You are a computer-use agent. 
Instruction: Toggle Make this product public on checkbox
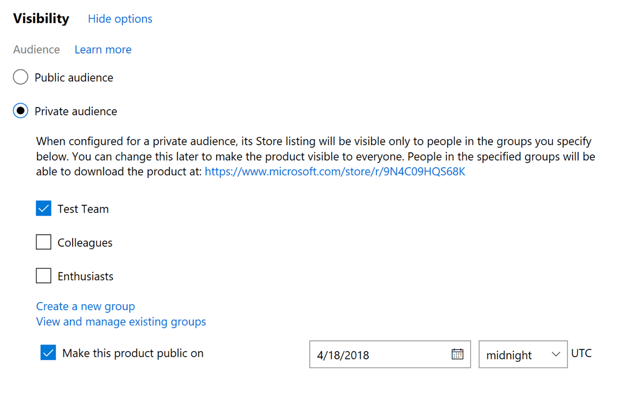point(48,352)
